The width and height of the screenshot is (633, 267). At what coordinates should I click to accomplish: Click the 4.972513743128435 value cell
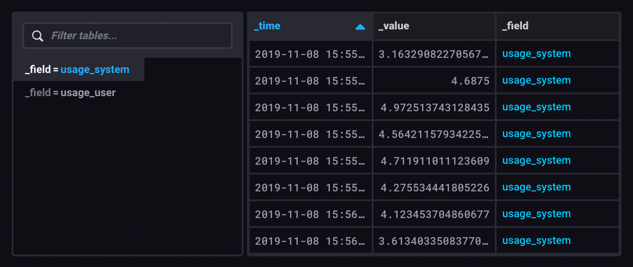pyautogui.click(x=435, y=107)
